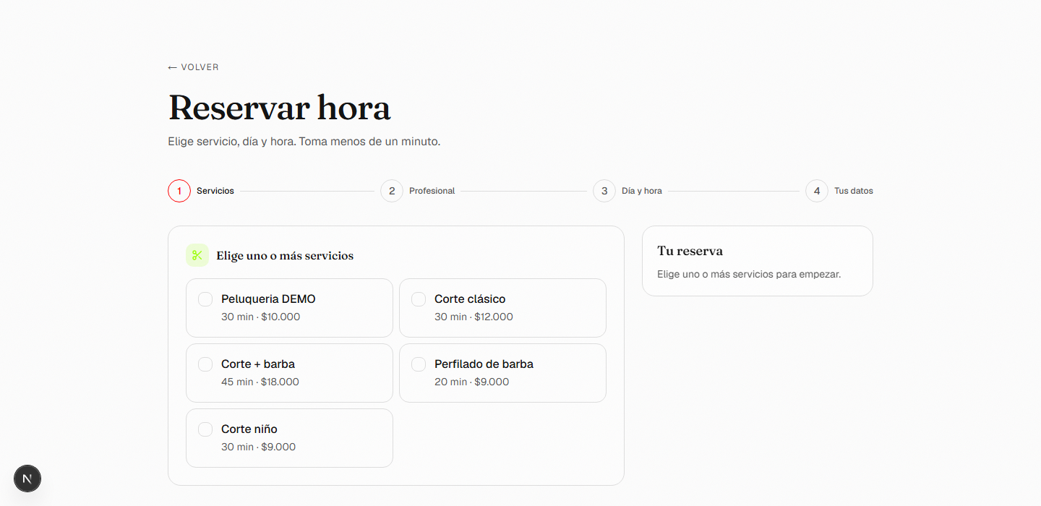Click the Día y hora step label
Screen dimensions: 1041x506
click(x=642, y=191)
